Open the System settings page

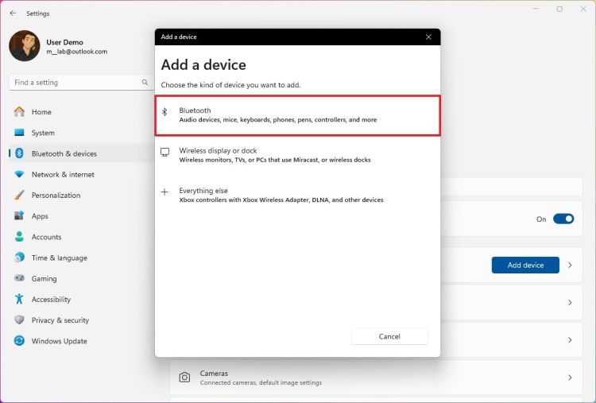pos(43,133)
